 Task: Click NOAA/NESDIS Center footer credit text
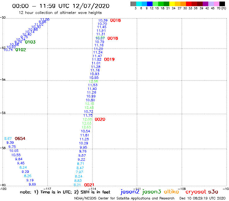coord(124,198)
